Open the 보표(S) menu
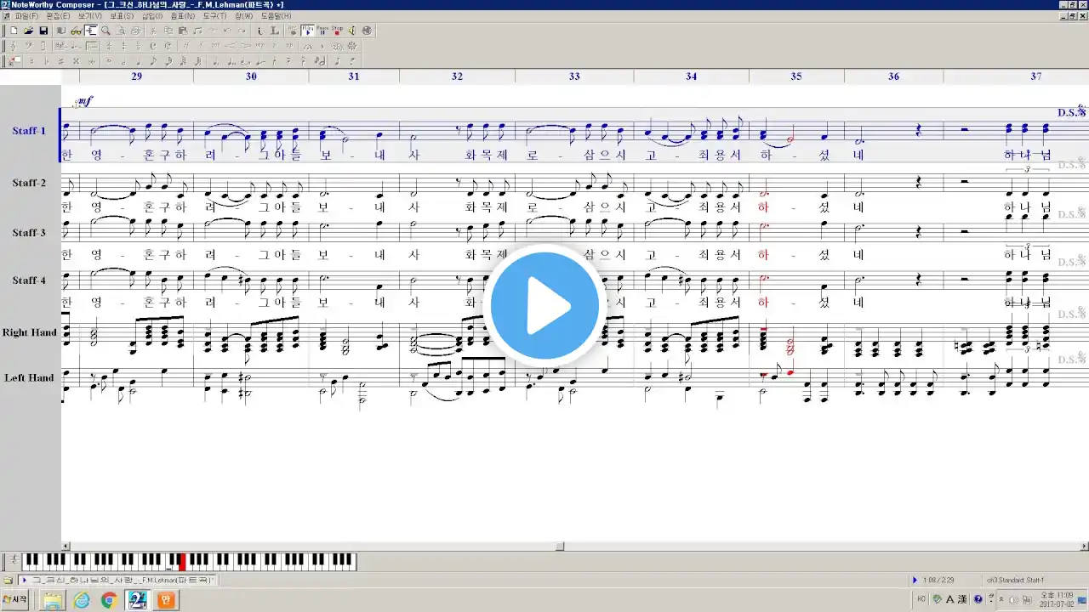Screen dimensions: 1089x612 [122, 16]
